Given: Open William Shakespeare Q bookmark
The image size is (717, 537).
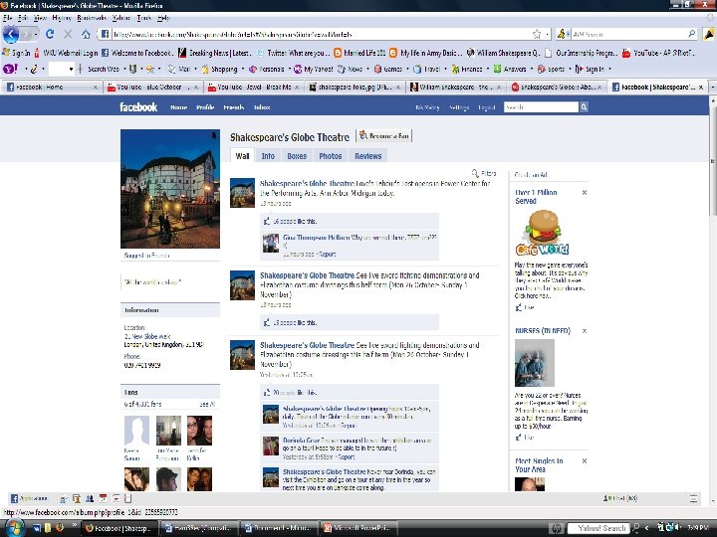Looking at the screenshot, I should coord(503,53).
